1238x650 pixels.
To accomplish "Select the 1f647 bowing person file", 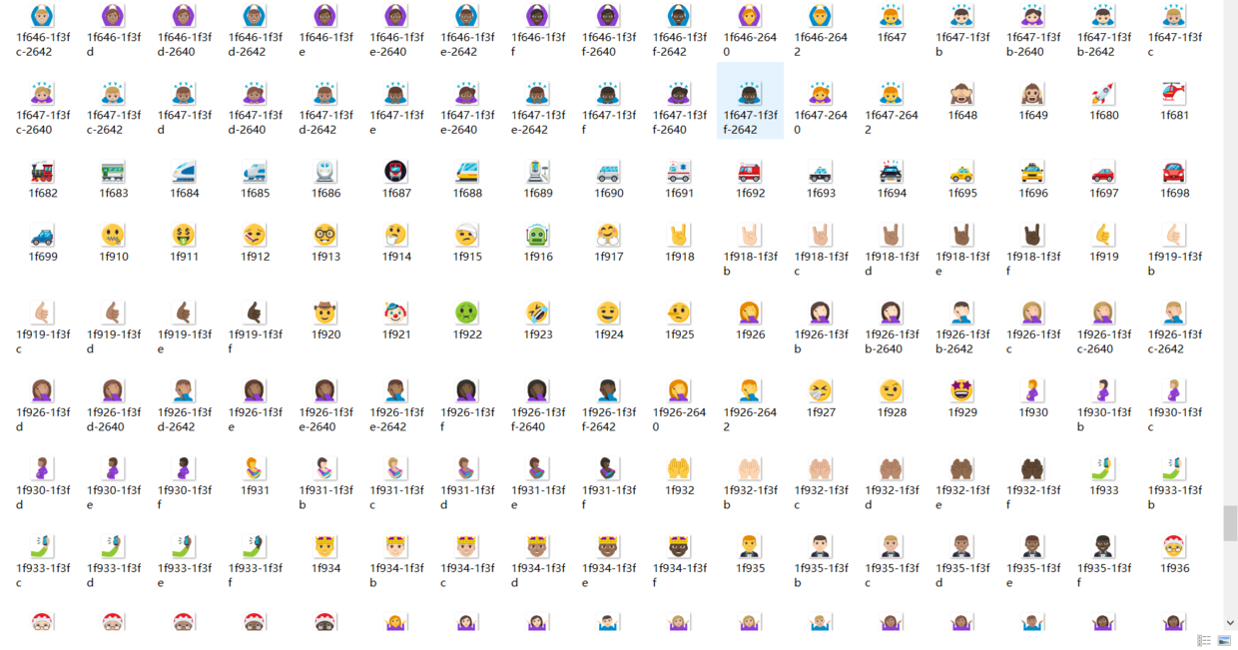I will [x=892, y=24].
